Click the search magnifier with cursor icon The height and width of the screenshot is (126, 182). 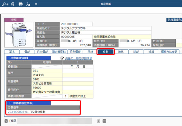[x=13, y=4]
